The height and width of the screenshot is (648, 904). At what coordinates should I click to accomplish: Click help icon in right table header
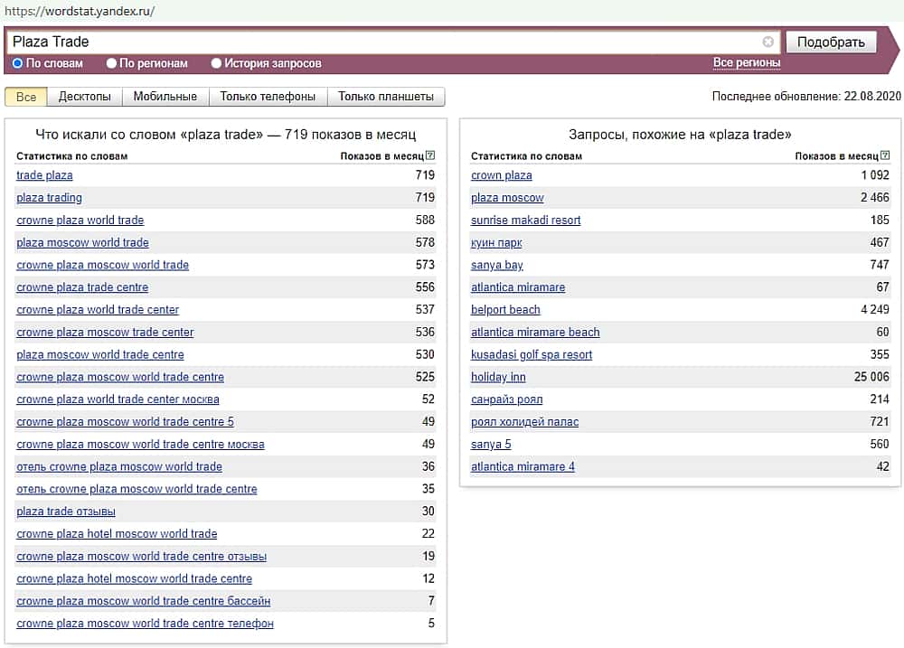885,156
